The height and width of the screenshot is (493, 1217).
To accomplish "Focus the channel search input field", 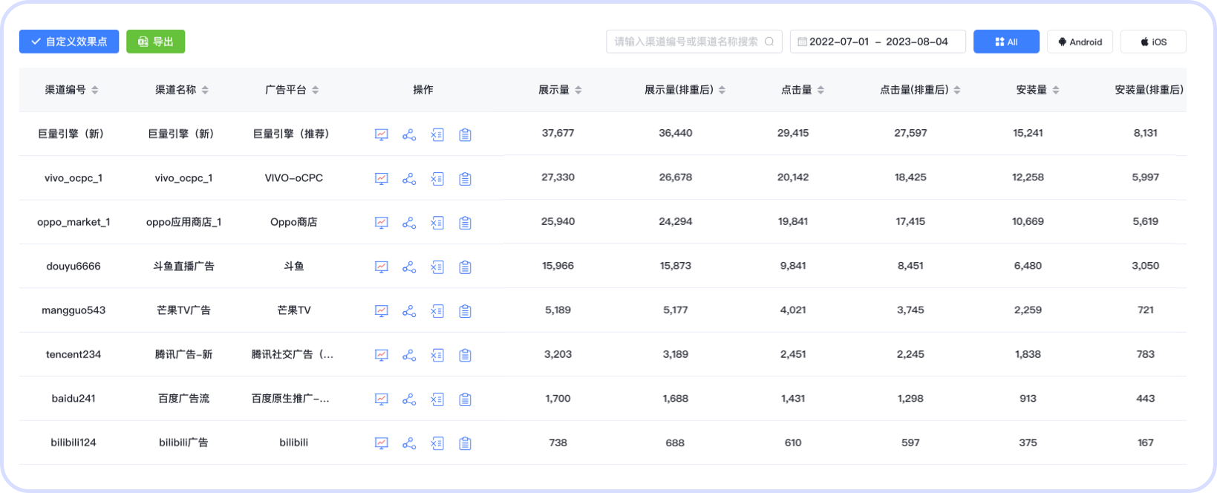I will tap(694, 42).
